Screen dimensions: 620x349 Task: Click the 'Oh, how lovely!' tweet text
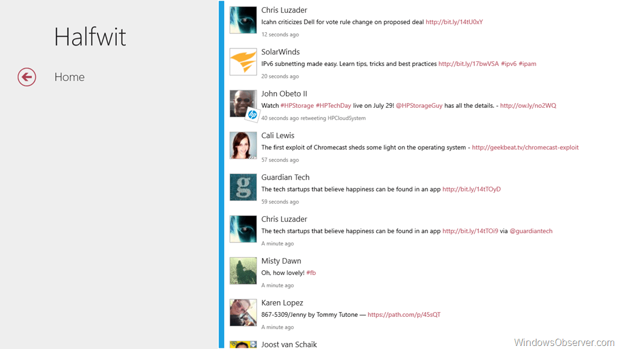click(283, 273)
